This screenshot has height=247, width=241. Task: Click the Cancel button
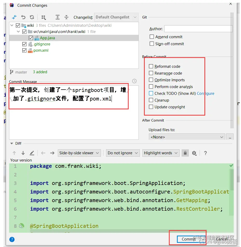(x=222, y=239)
